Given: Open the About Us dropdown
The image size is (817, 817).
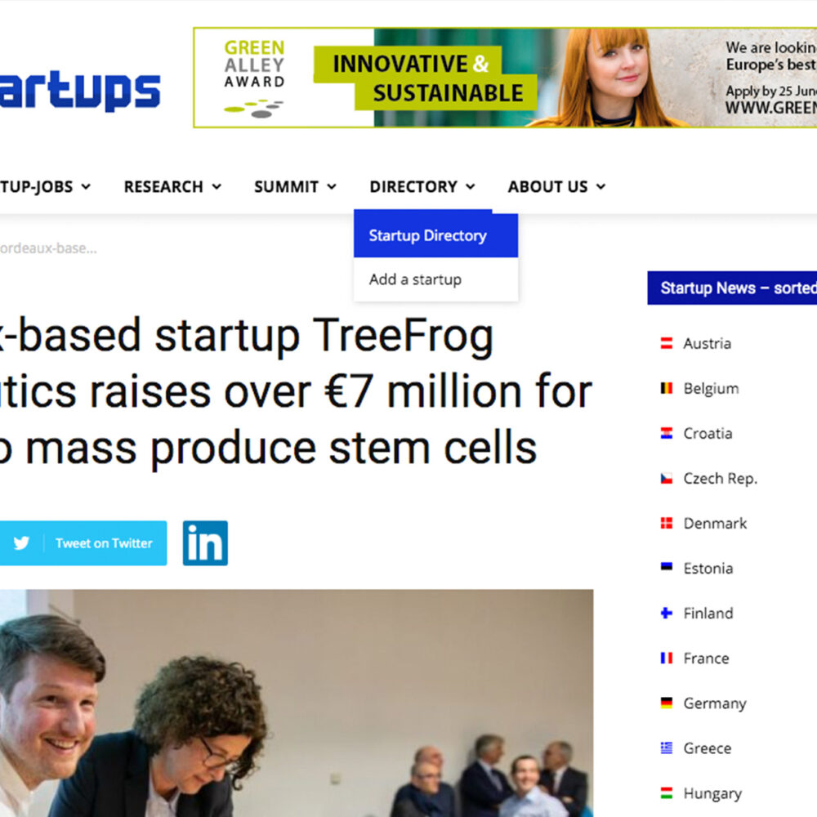Looking at the screenshot, I should [556, 186].
